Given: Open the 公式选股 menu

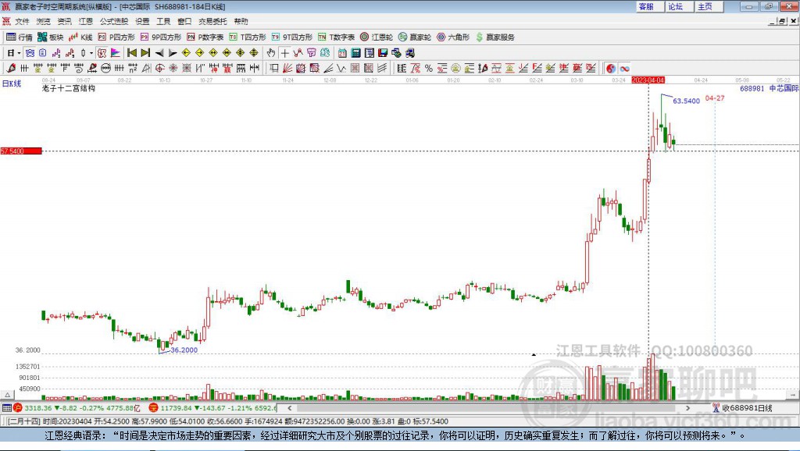Looking at the screenshot, I should pos(114,21).
